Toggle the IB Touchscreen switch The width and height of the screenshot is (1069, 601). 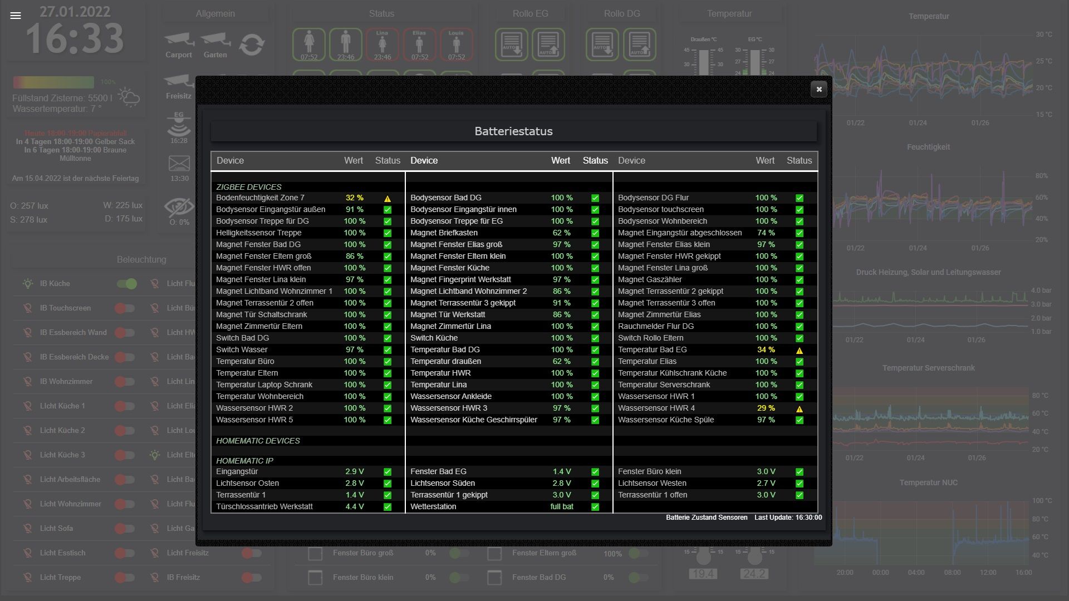(x=125, y=308)
